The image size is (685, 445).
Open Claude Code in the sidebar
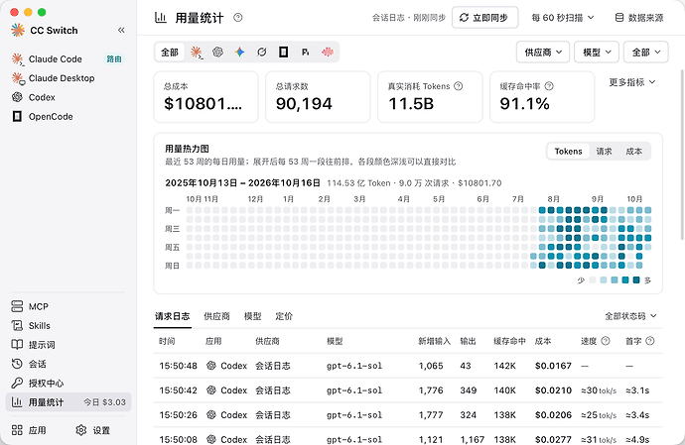[x=68, y=58]
